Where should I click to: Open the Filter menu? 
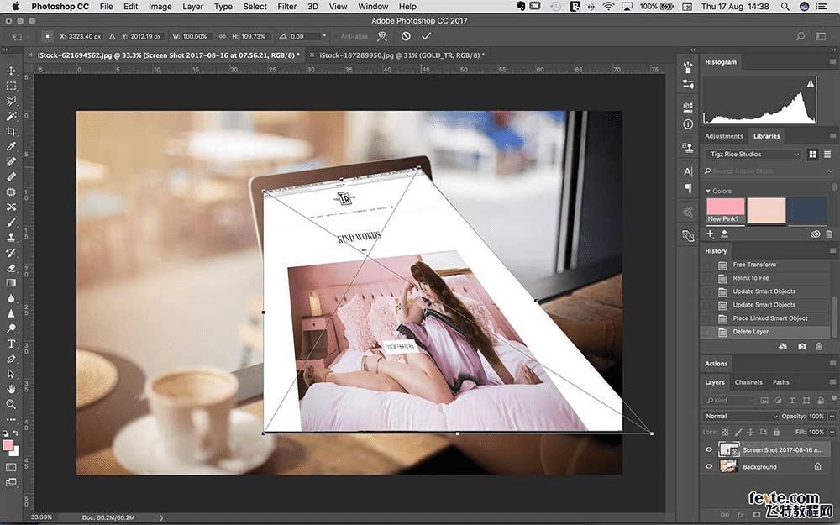pyautogui.click(x=287, y=7)
